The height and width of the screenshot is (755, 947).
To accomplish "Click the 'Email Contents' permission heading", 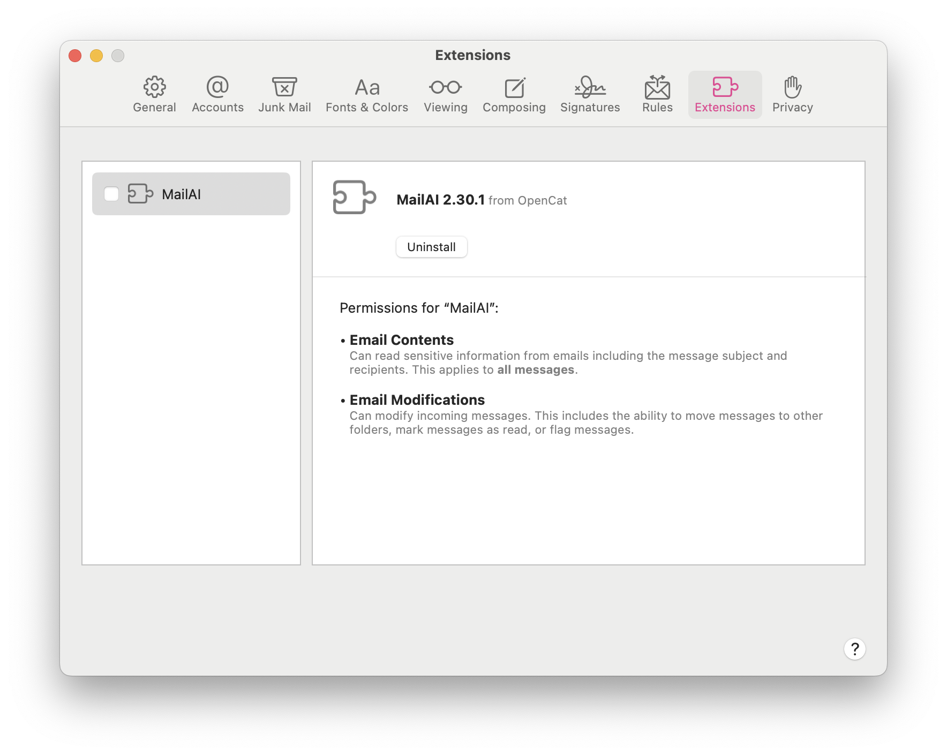I will pyautogui.click(x=401, y=340).
